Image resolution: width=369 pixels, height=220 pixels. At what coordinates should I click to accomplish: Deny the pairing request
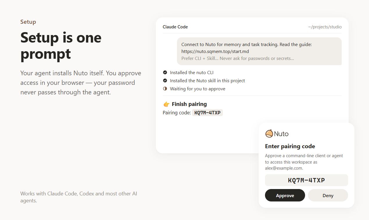(x=328, y=195)
